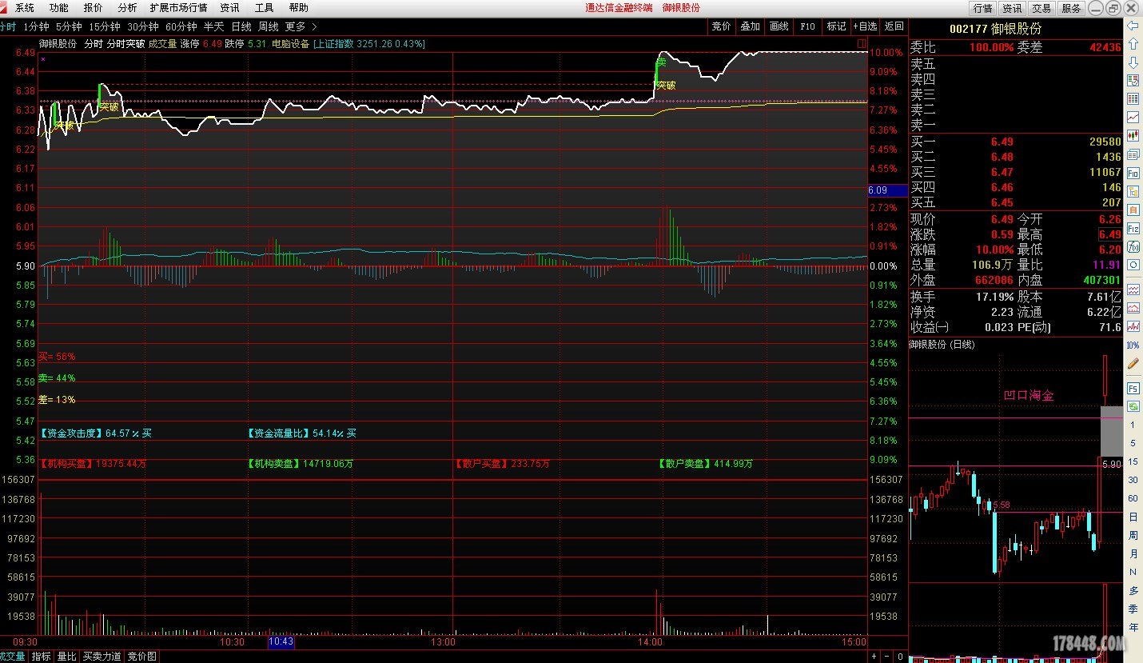
Task: Open the line trend chart icon in sidebar
Action: click(1133, 117)
